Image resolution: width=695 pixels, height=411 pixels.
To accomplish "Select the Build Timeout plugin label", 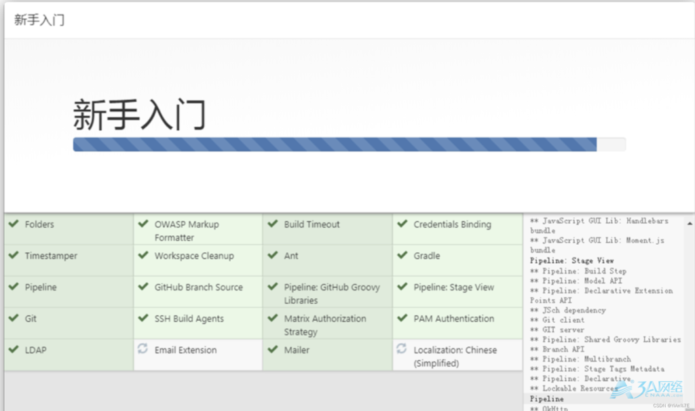I will point(312,224).
